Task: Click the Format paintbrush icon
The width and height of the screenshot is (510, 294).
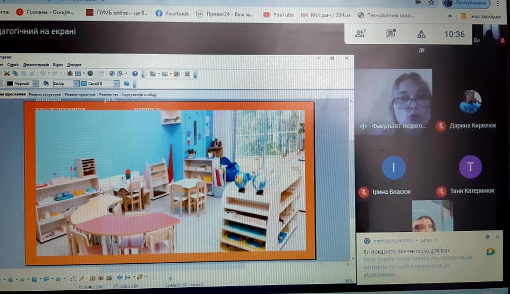Action: pos(32,74)
